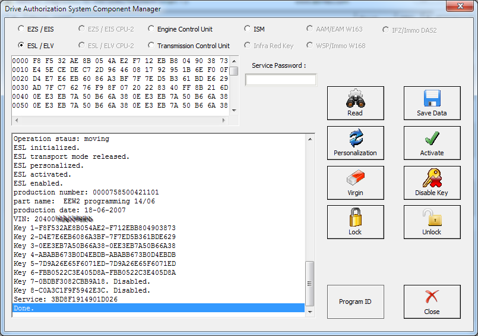Click the Save Data floppy disk icon

[x=432, y=98]
